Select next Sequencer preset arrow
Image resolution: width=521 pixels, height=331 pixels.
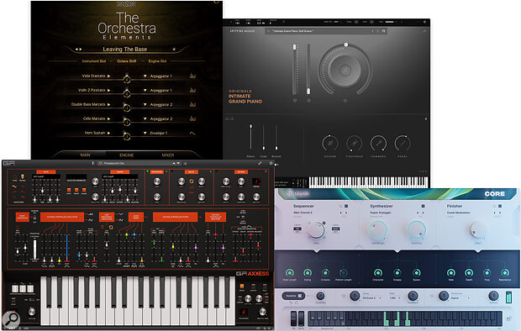346,213
